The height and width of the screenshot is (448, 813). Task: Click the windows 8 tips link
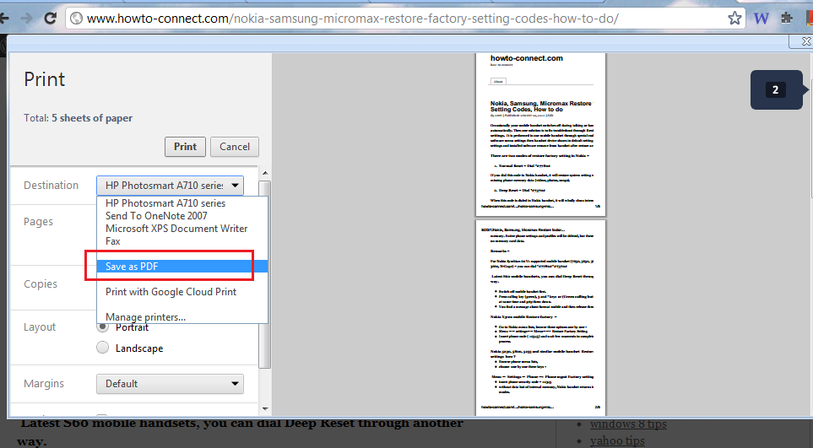pos(628,424)
